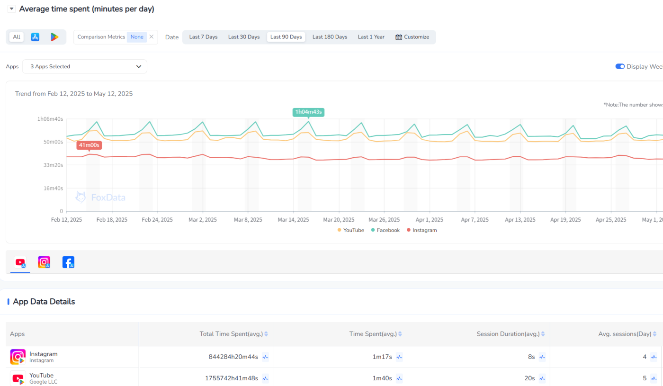Screen dimensions: 663x386
Task: Select the 1h06m40s y-axis label
Action: click(50, 119)
